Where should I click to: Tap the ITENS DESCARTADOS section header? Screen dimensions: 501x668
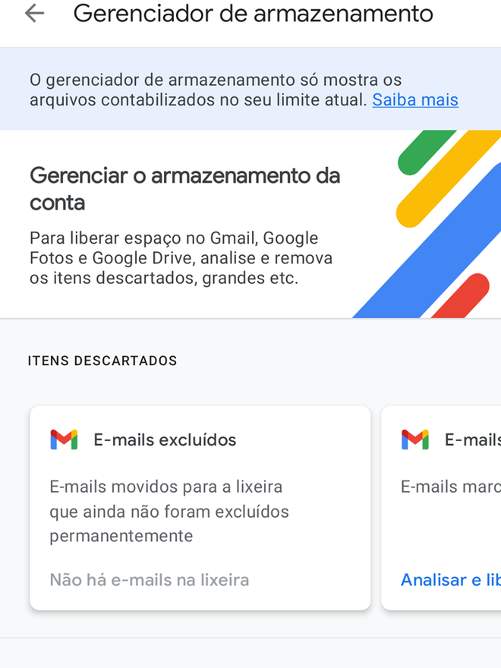(x=102, y=361)
